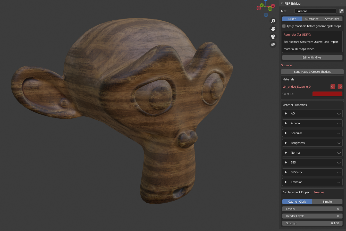Expand the Albedo property section
This screenshot has height=231, width=346.
[286, 123]
